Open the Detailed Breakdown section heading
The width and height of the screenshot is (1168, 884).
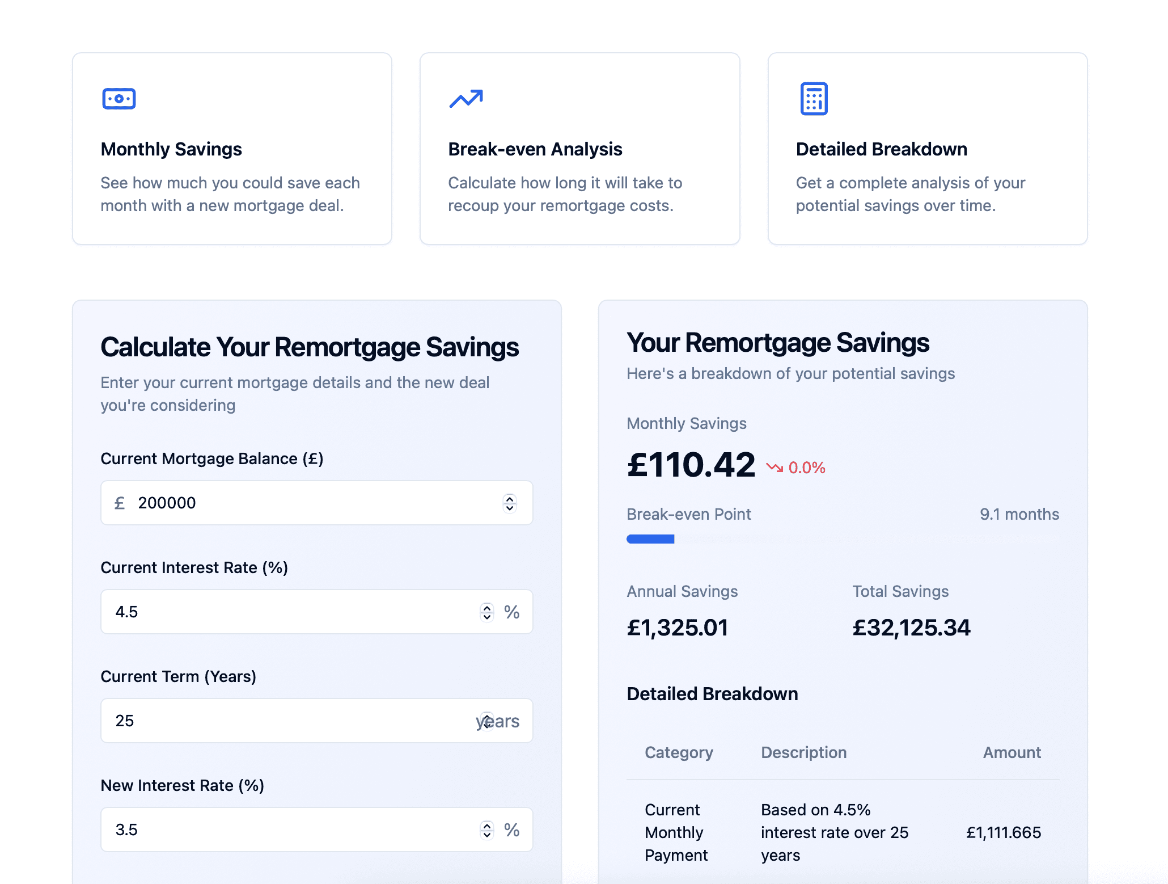712,693
